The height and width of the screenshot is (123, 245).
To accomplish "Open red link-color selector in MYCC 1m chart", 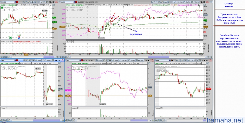I will click(x=76, y=2).
